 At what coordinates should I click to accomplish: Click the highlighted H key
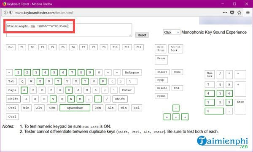[x=69, y=90]
